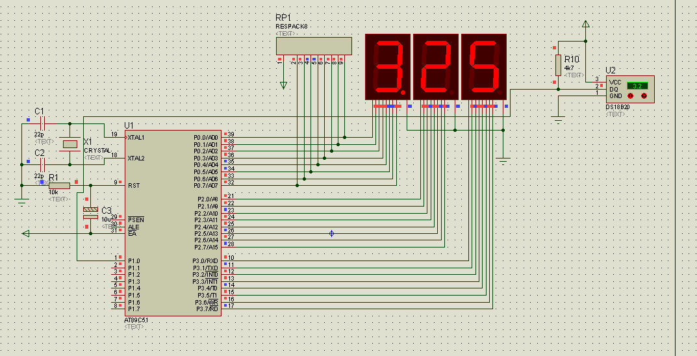Viewport: 697px width, 356px height.
Task: Click the DS18B20 temperature increase arrow button
Action: pyautogui.click(x=644, y=96)
